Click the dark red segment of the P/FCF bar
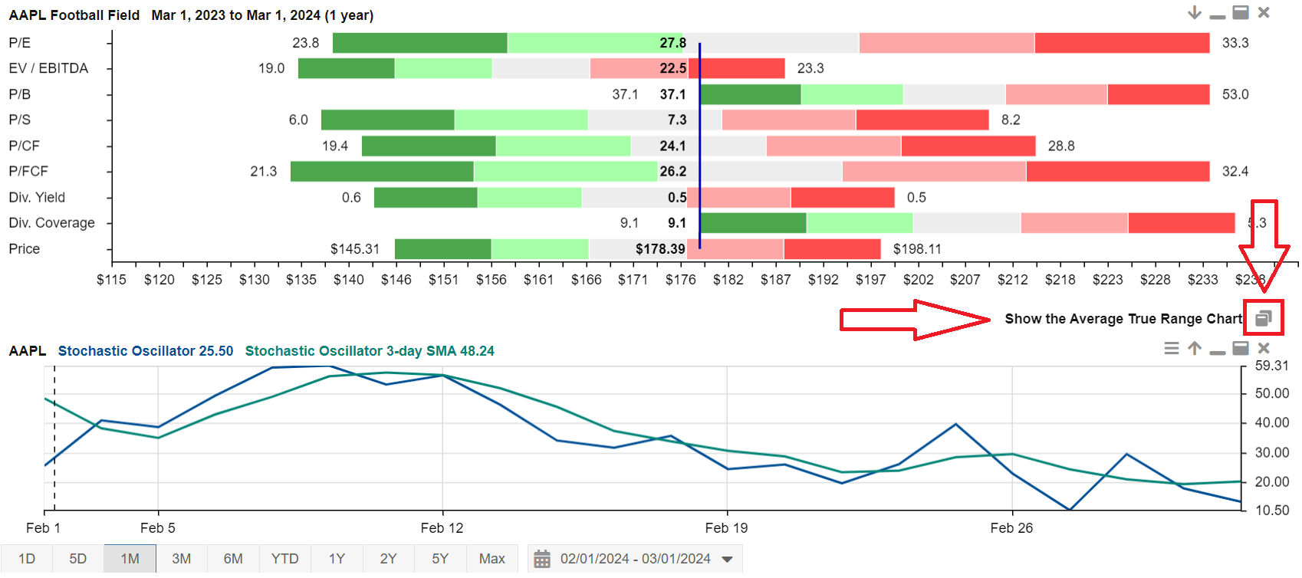 coord(1118,172)
